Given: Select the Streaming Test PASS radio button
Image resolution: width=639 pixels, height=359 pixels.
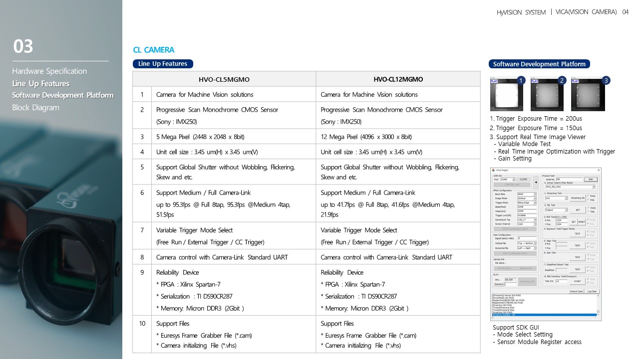Looking at the screenshot, I should click(589, 196).
